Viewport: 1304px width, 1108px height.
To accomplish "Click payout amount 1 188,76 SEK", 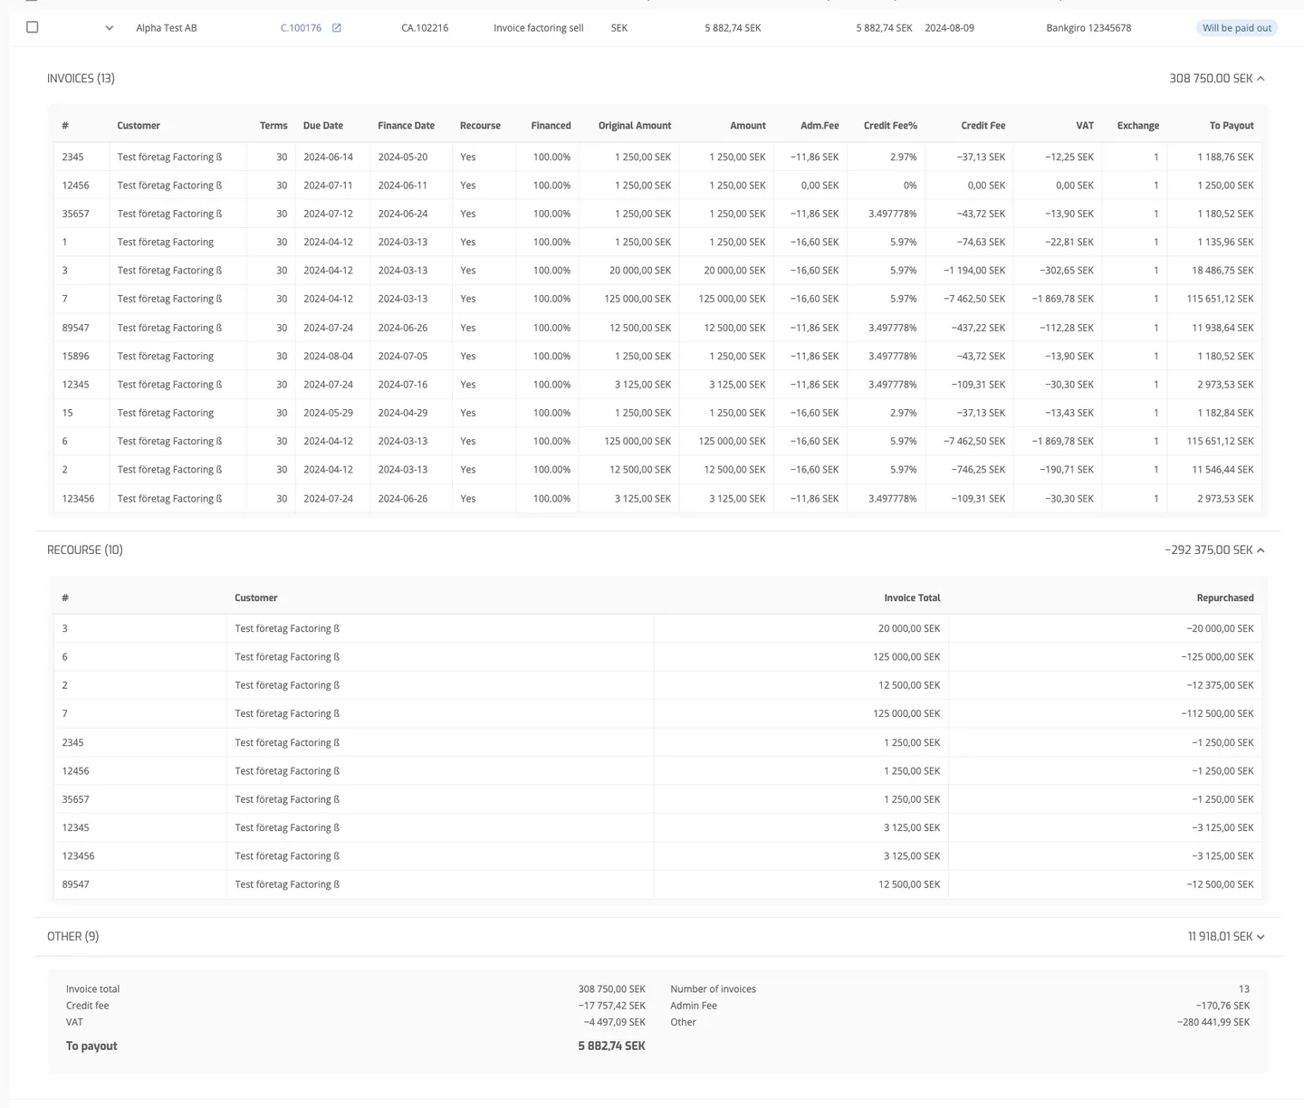I will [x=1225, y=158].
